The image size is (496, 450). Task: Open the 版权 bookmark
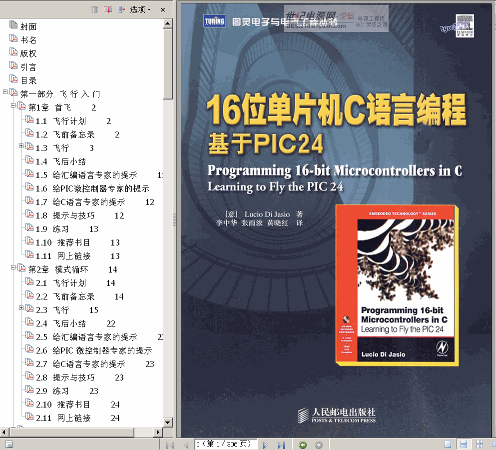[28, 53]
